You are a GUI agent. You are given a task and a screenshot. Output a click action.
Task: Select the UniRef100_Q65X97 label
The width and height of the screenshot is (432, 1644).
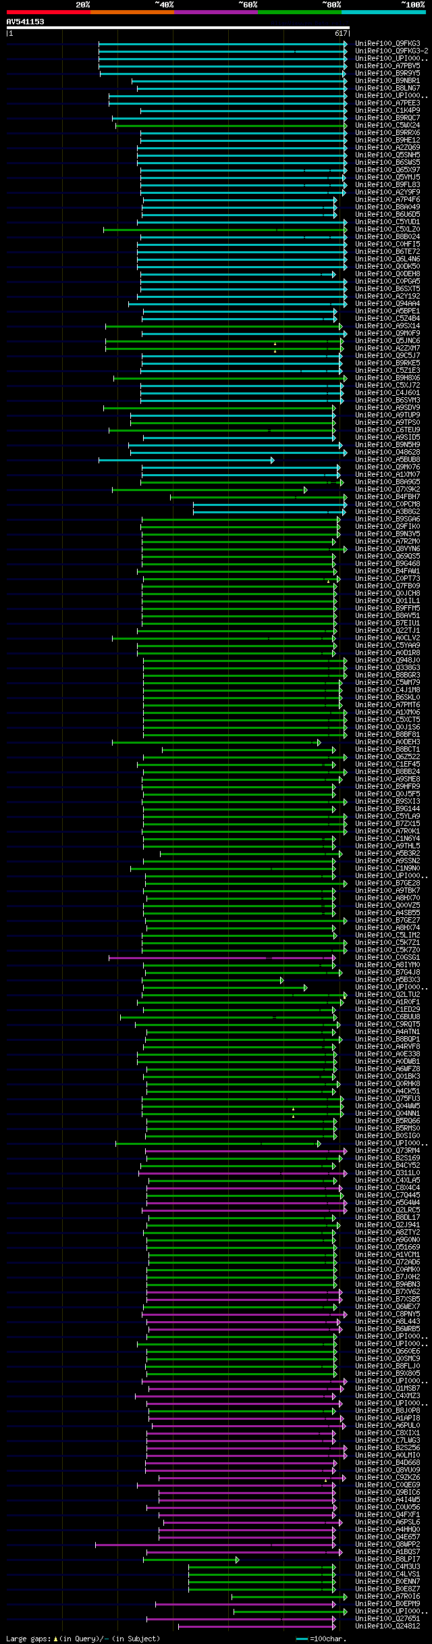pos(387,170)
